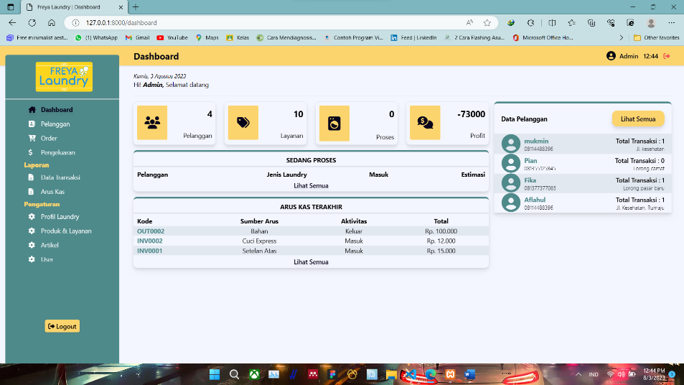Click the Admin user avatar icon
684x385 pixels.
[611, 56]
